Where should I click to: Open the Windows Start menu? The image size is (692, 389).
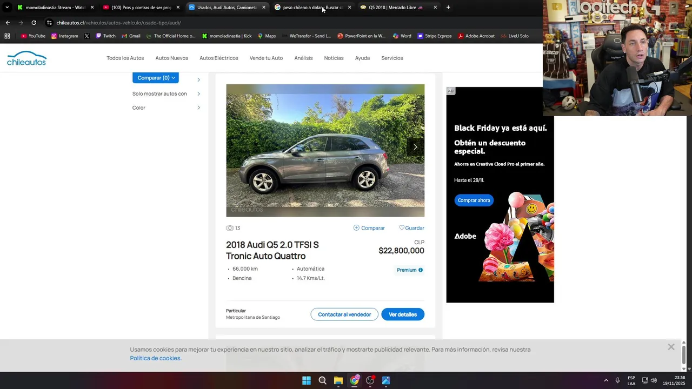[x=307, y=380]
